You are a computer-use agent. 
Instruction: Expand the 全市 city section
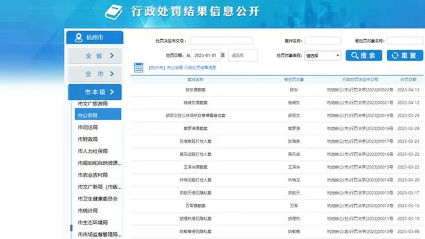95,74
